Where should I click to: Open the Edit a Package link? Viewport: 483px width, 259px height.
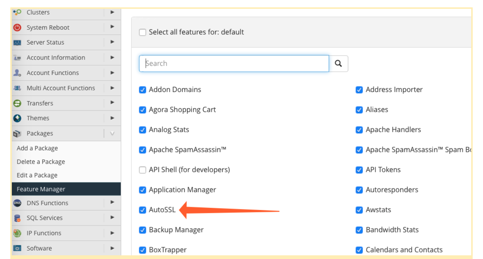coord(37,175)
